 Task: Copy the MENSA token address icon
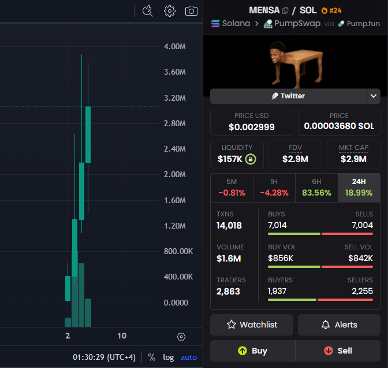[x=285, y=10]
